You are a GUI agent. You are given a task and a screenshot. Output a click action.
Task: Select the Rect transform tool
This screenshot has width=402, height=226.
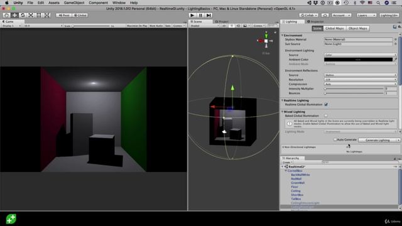pyautogui.click(x=38, y=15)
